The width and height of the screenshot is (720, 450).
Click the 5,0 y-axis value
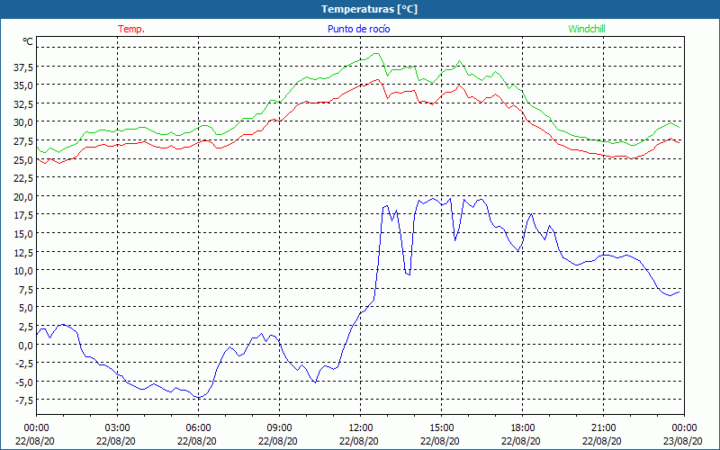[25, 309]
